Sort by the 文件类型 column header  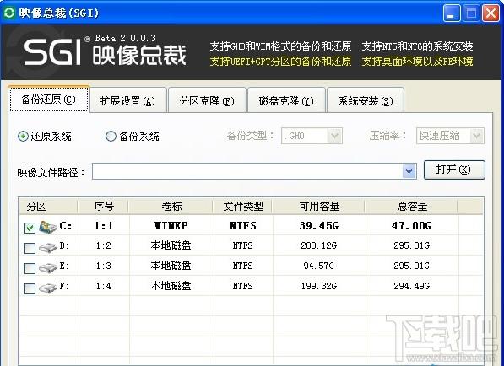pos(243,207)
